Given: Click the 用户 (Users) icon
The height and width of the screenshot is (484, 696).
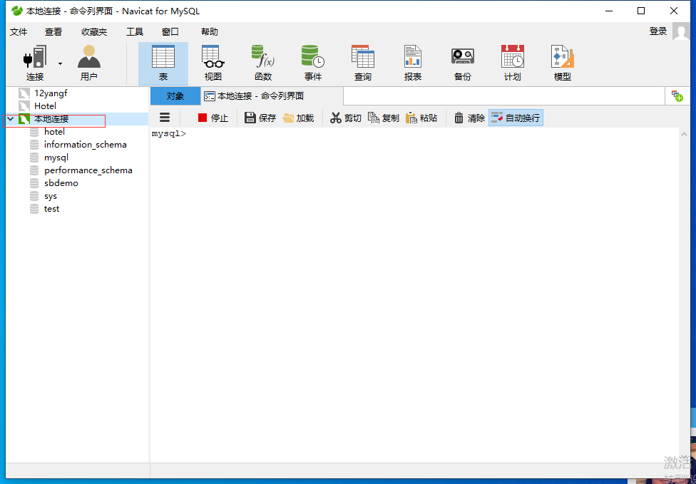Looking at the screenshot, I should (88, 62).
